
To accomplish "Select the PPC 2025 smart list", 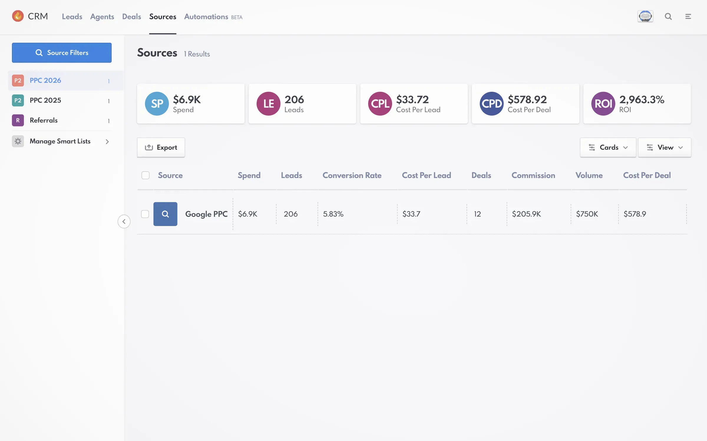I will [x=62, y=101].
